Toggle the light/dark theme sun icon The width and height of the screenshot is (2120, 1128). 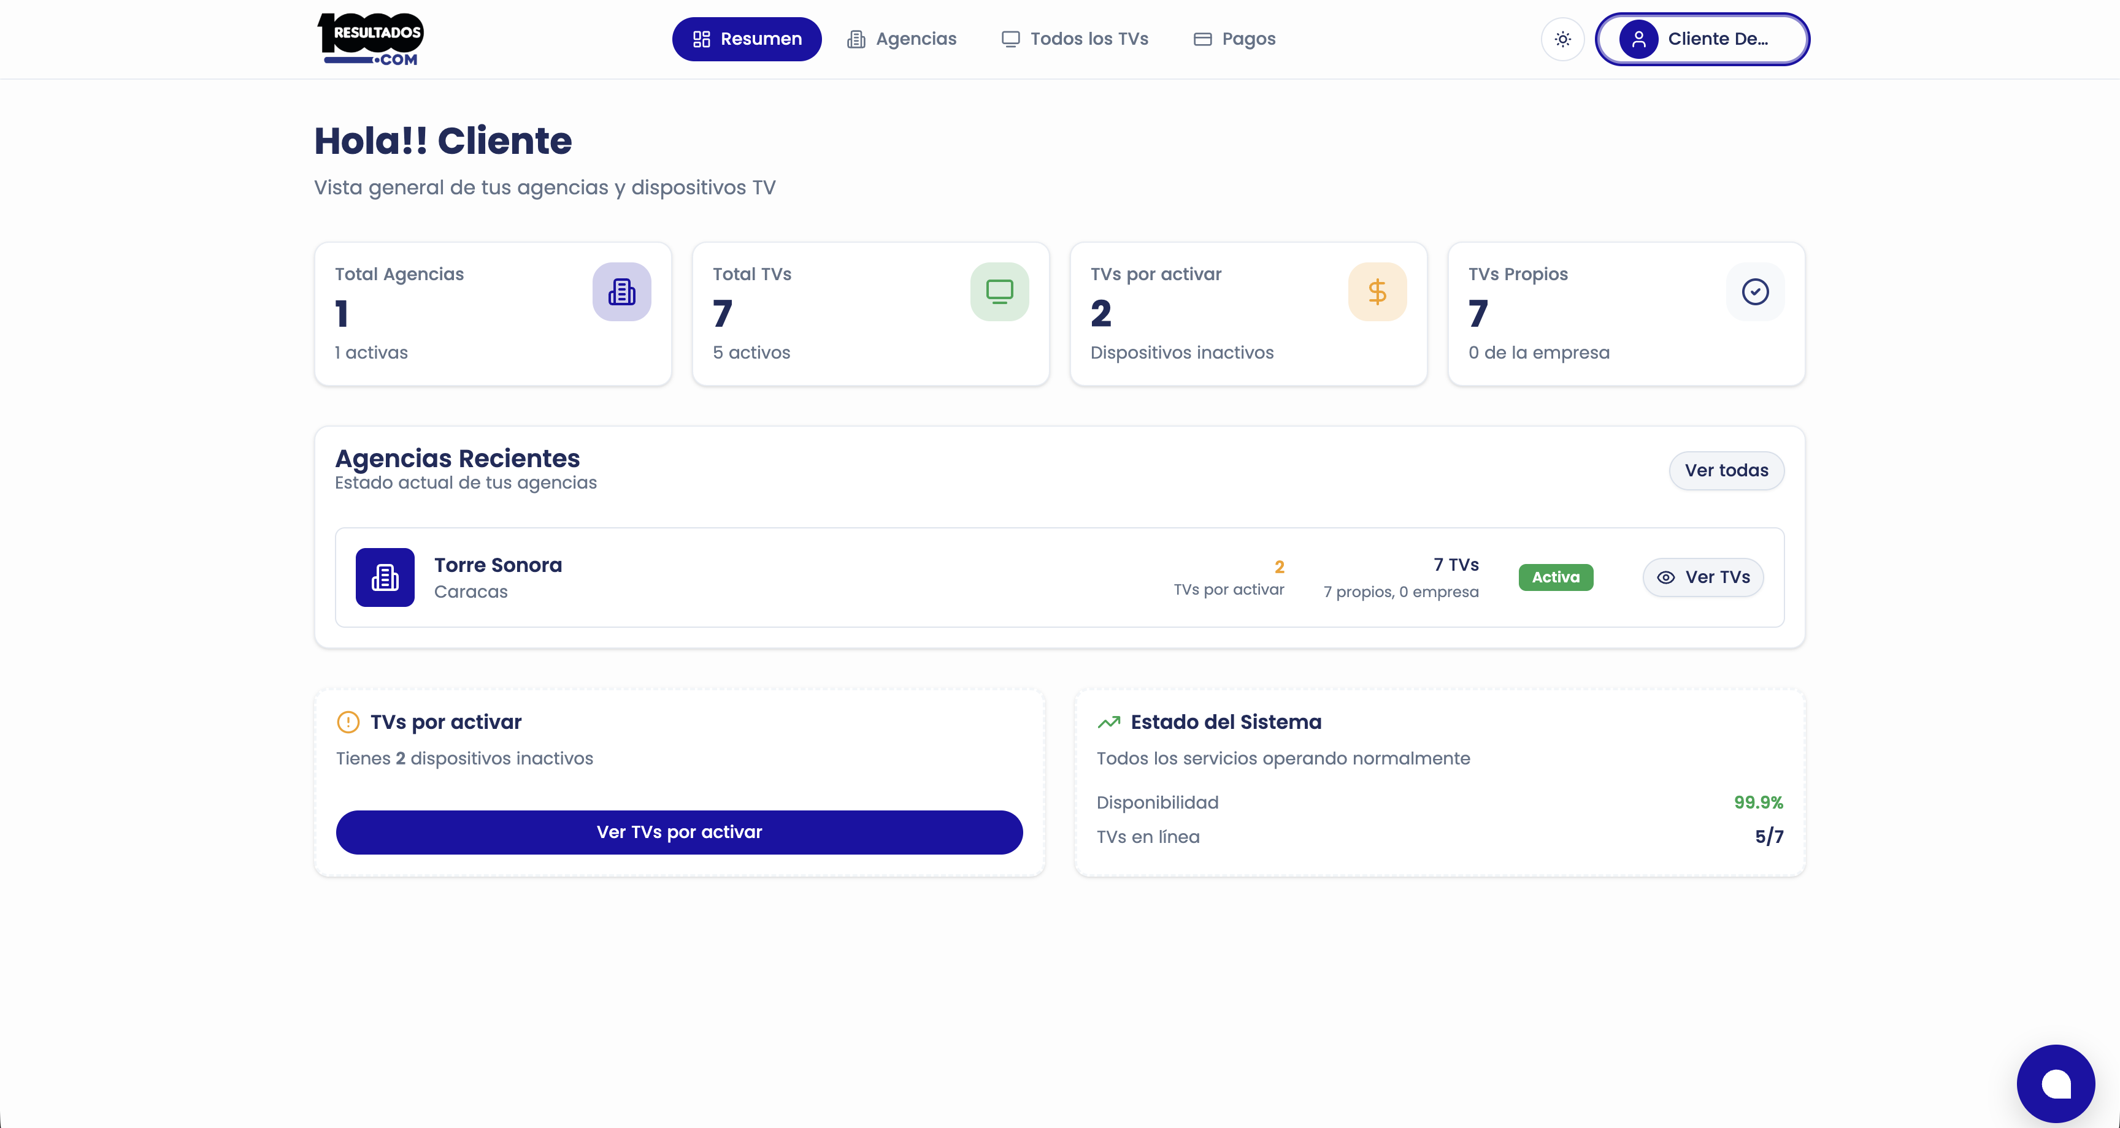tap(1562, 39)
